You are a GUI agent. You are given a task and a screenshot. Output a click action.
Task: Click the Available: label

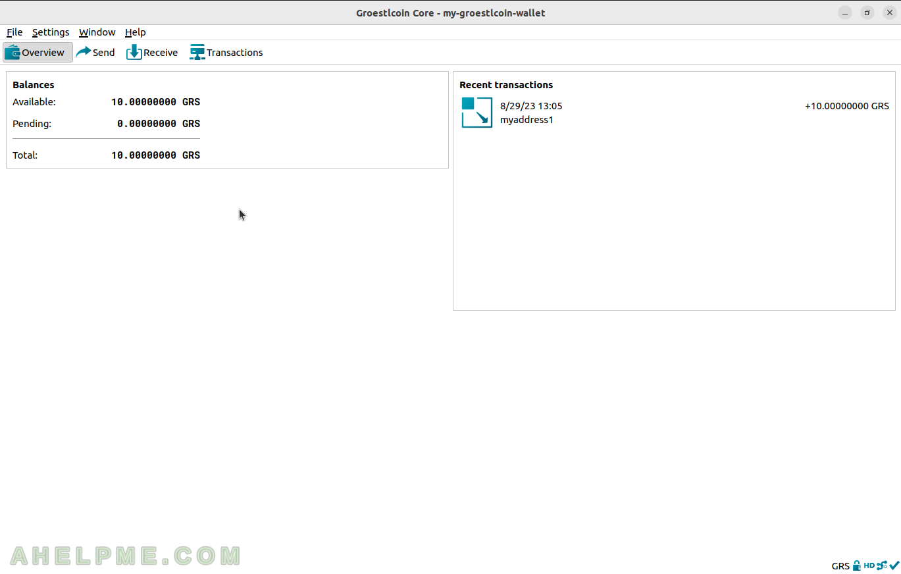34,102
